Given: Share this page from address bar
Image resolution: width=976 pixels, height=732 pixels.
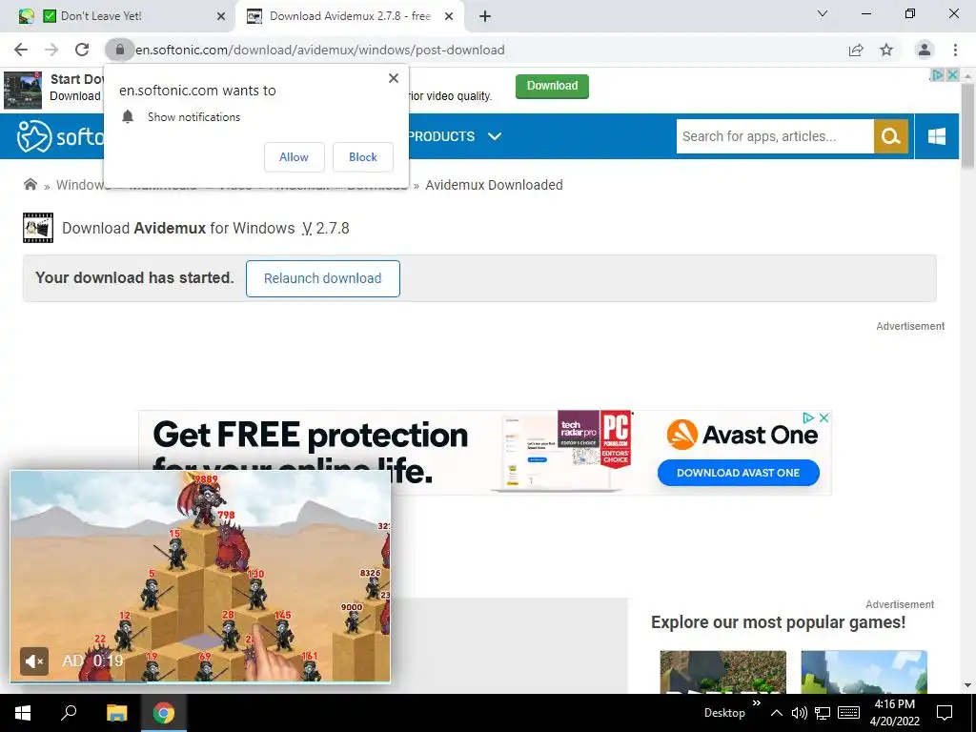Looking at the screenshot, I should [x=856, y=50].
